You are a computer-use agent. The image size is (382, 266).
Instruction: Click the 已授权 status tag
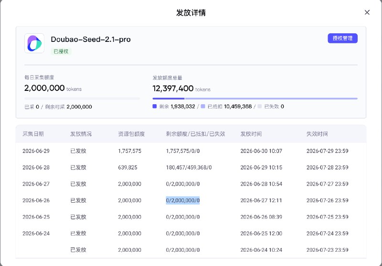tap(61, 51)
